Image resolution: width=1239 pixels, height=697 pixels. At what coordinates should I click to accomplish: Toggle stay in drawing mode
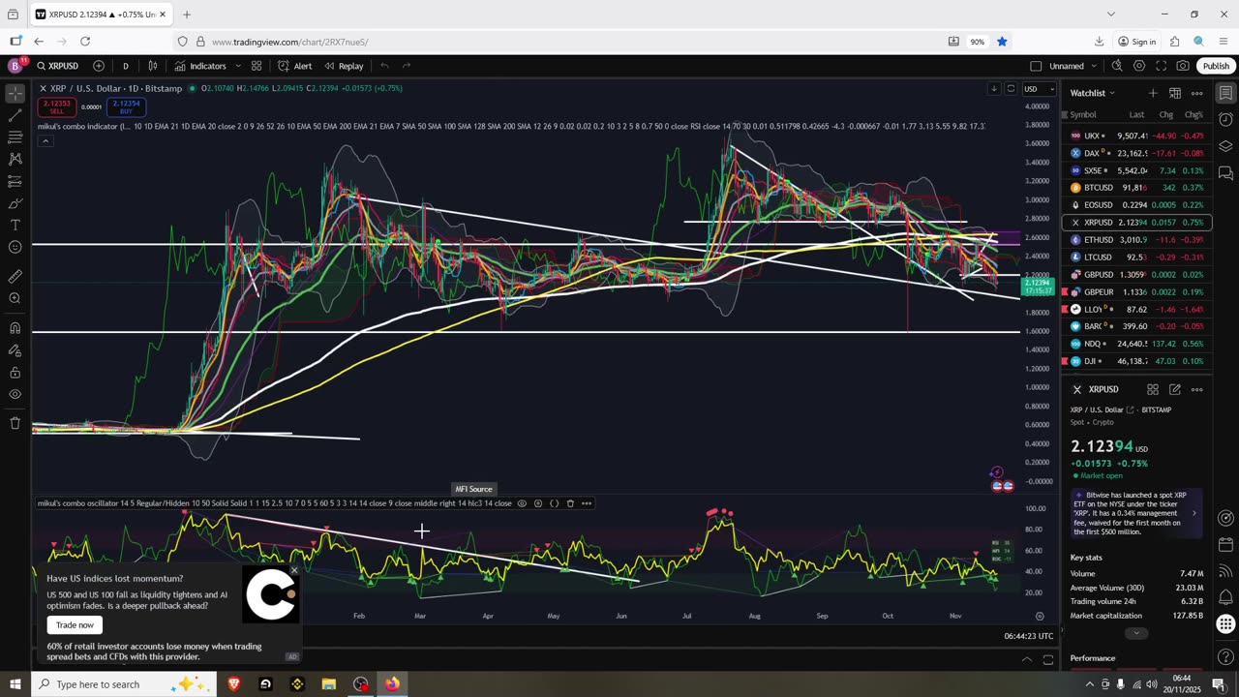[x=15, y=349]
